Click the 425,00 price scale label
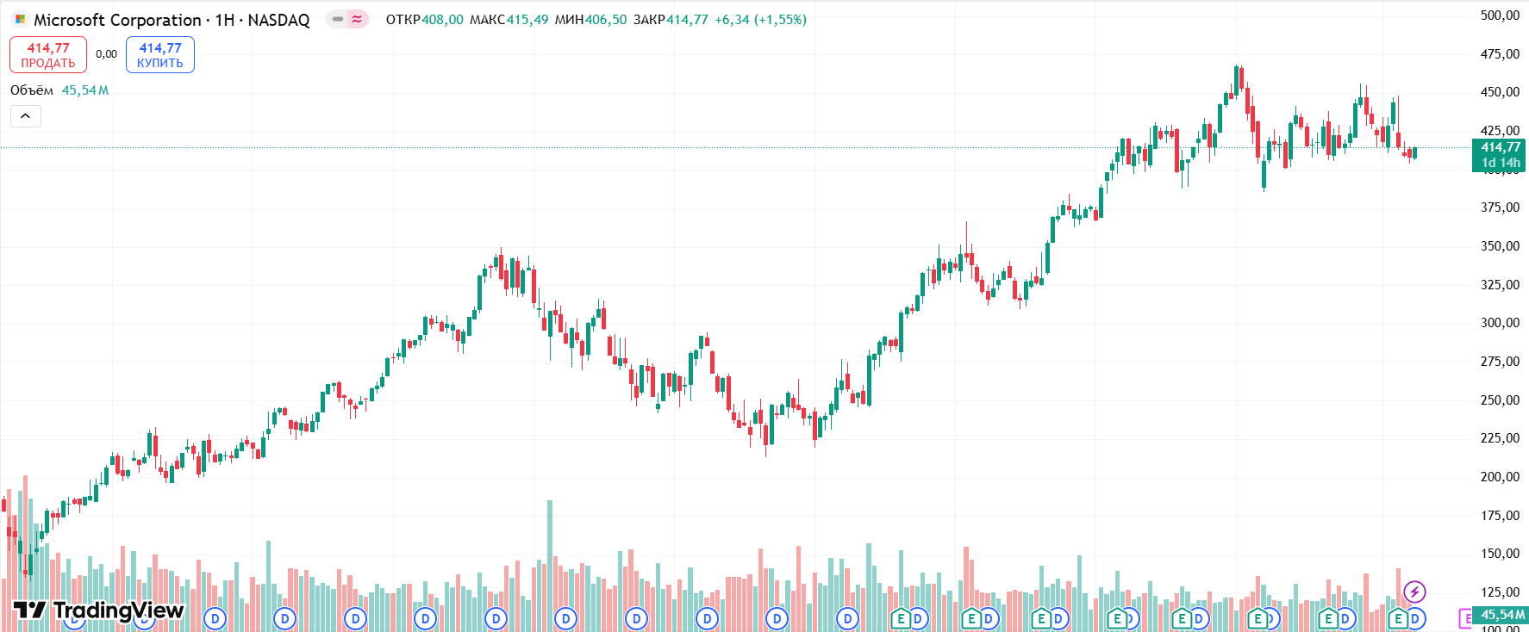Viewport: 1529px width, 632px height. click(x=1500, y=130)
